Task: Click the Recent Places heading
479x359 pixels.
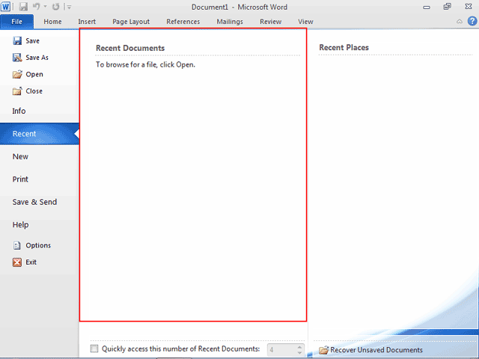Action: pyautogui.click(x=344, y=47)
